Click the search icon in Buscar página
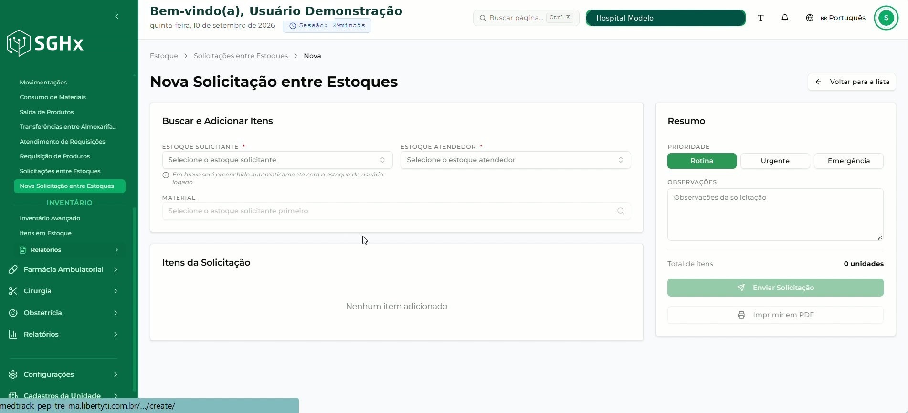 (483, 18)
